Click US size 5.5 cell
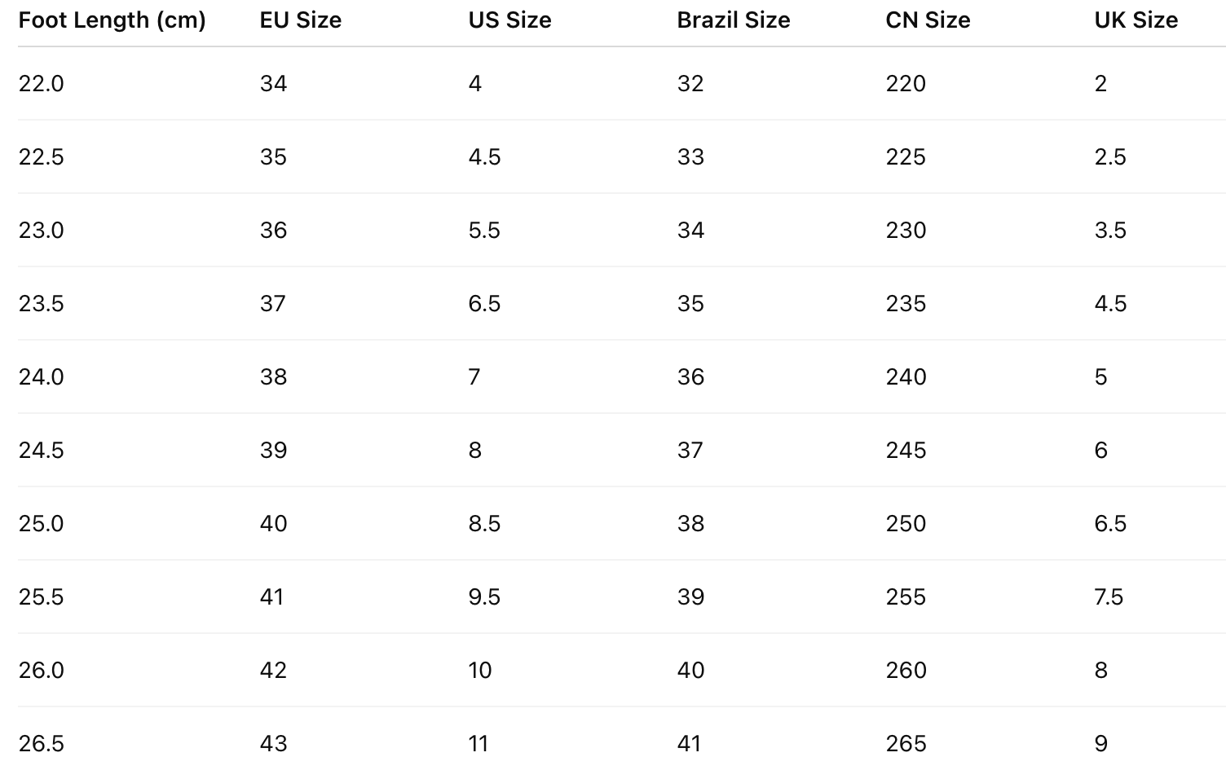Image resolution: width=1226 pixels, height=779 pixels. click(x=484, y=231)
